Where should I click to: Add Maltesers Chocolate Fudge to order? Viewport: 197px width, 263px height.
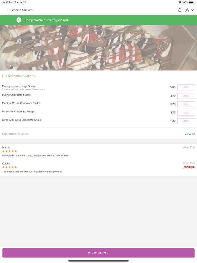(x=186, y=113)
